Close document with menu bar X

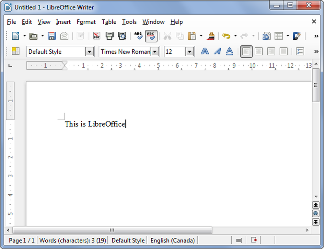pos(314,21)
